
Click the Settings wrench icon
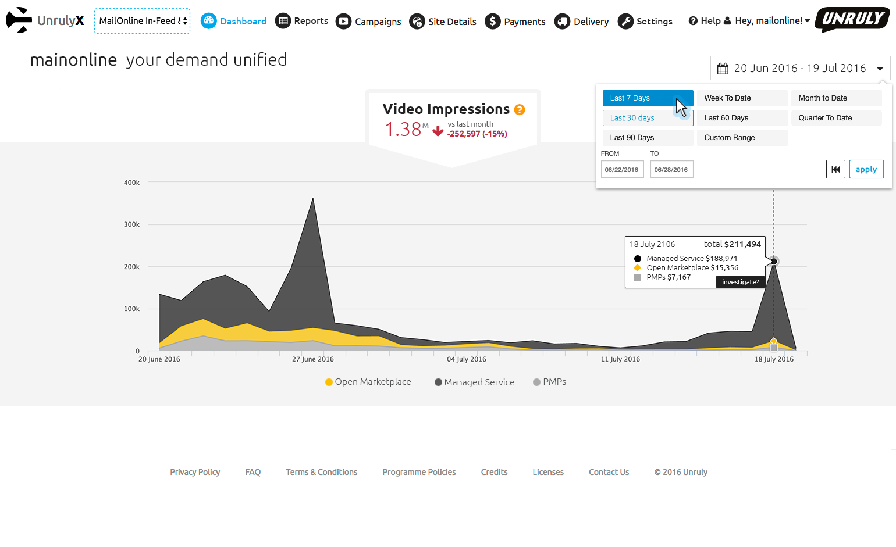pyautogui.click(x=625, y=22)
